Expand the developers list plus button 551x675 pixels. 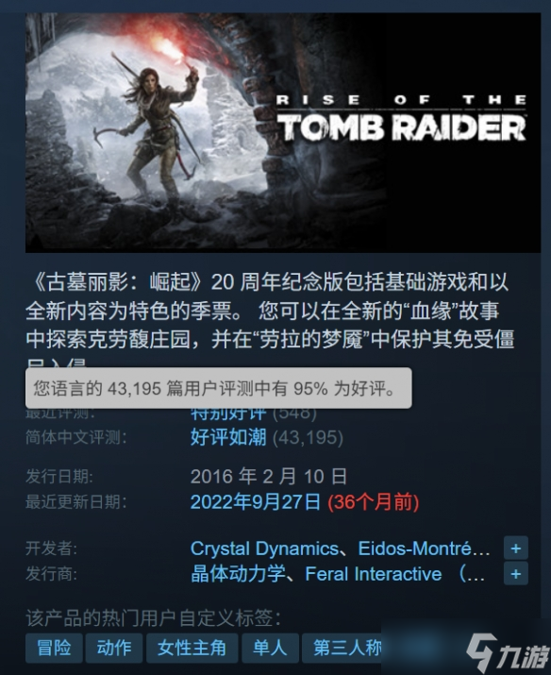pyautogui.click(x=516, y=548)
